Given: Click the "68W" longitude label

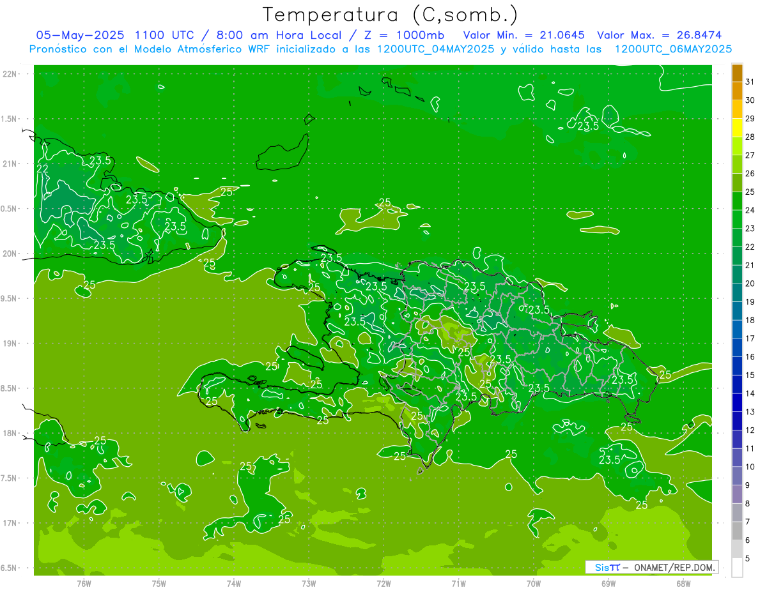Looking at the screenshot, I should pos(683,583).
